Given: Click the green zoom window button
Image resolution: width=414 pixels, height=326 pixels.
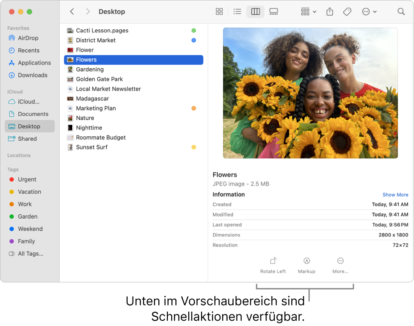Looking at the screenshot, I should point(29,12).
